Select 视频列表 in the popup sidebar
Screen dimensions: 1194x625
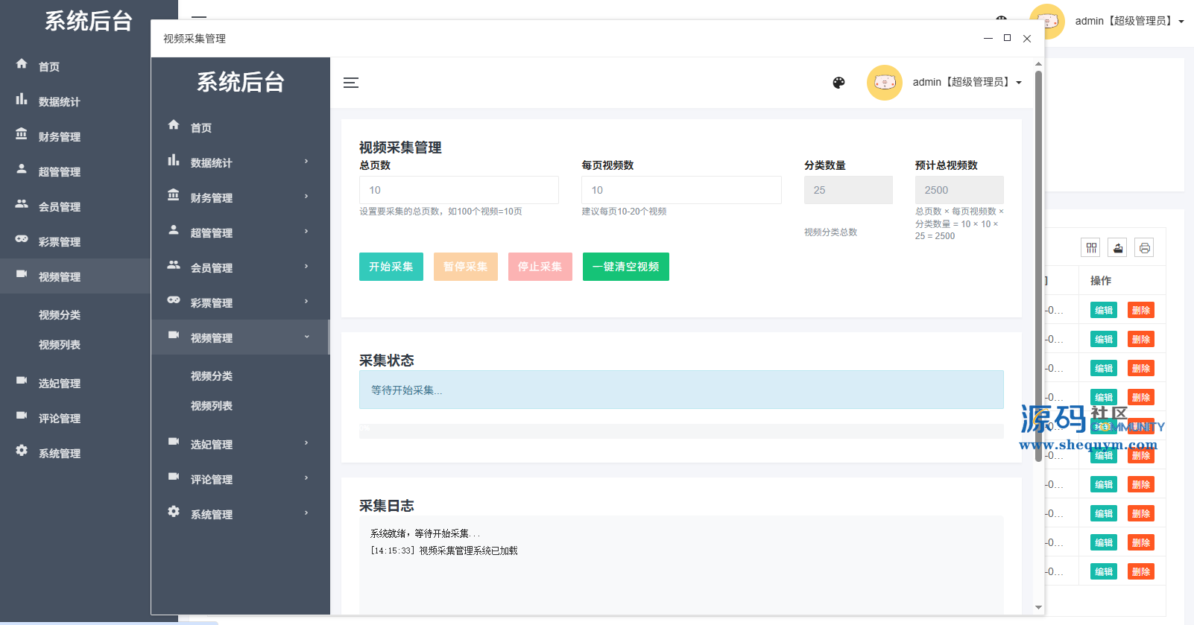(x=212, y=406)
